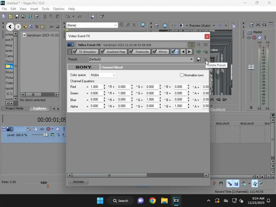Open the overlays dropdown arrow in preview
This screenshot has width=276, height=207.
coord(226,26)
